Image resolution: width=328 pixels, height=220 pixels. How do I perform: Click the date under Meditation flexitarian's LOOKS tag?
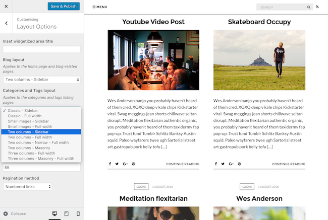pyautogui.click(x=162, y=187)
